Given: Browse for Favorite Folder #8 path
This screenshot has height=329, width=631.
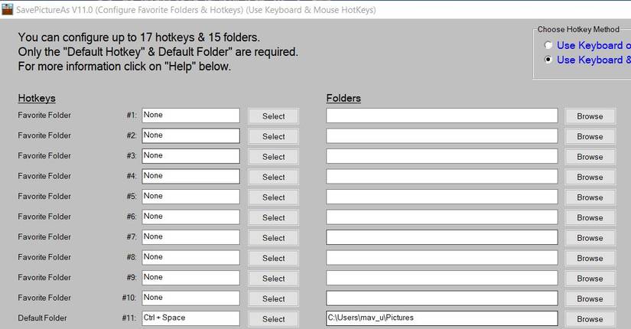Looking at the screenshot, I should click(x=590, y=258).
